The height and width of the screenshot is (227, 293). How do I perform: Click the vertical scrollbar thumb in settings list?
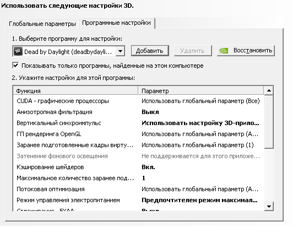(x=269, y=122)
